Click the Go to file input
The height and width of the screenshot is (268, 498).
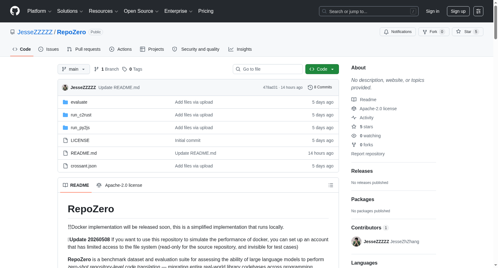tap(268, 69)
